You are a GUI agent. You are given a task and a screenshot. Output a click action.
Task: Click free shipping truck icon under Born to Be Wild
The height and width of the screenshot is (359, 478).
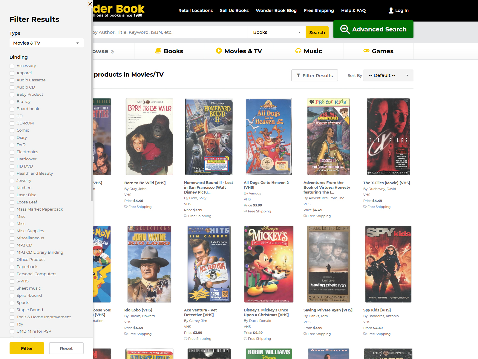click(x=126, y=207)
